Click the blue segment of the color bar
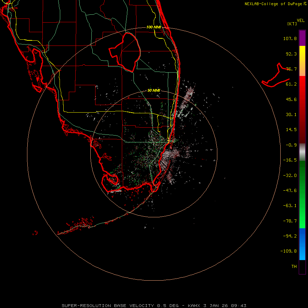 click(302, 244)
